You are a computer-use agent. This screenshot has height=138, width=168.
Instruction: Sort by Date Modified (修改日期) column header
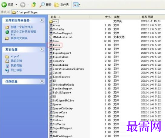[x=152, y=17]
